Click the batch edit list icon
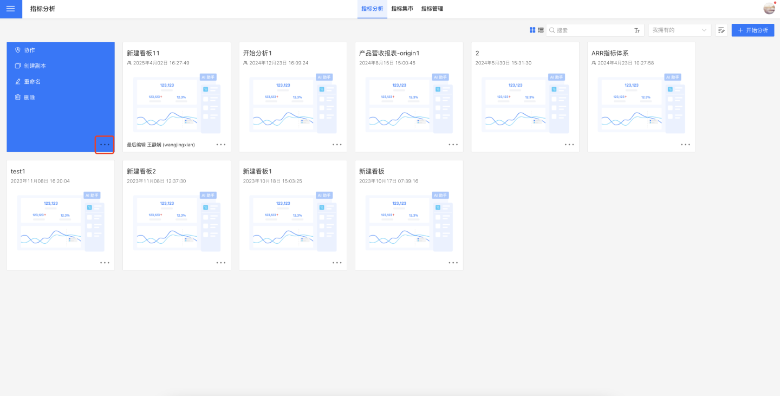Screen dimensions: 780x396 click(721, 30)
